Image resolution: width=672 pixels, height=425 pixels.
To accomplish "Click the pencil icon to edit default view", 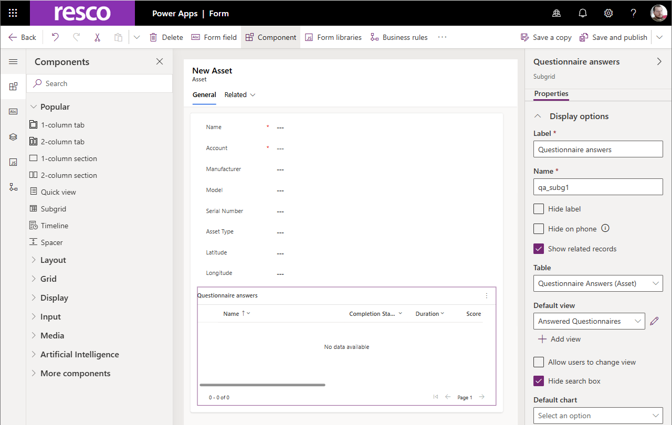I will (654, 321).
